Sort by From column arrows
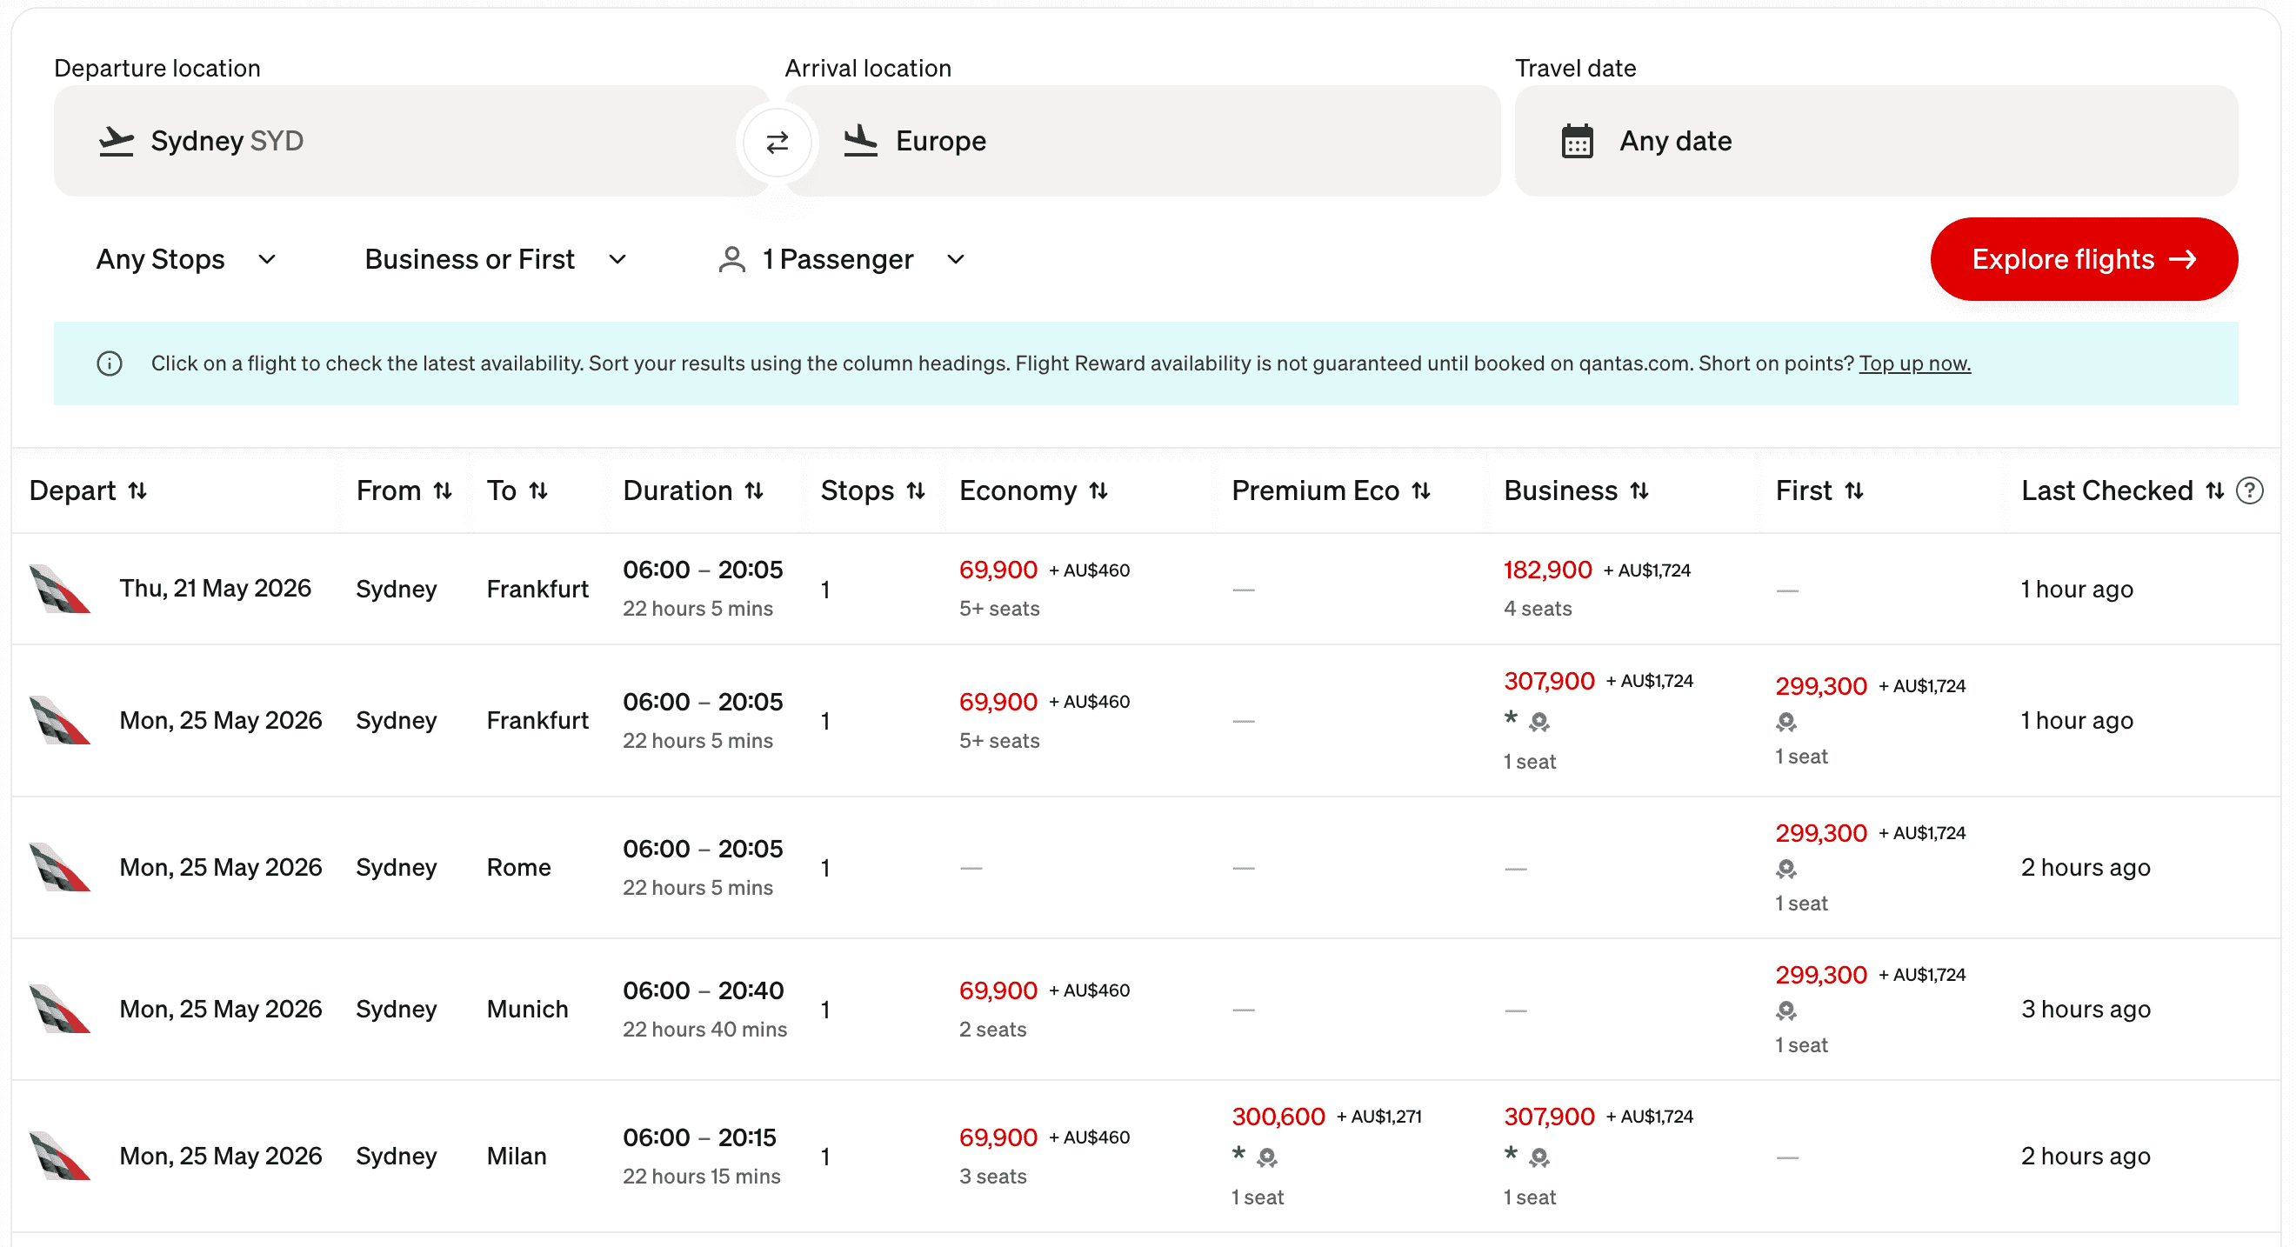This screenshot has height=1247, width=2296. pyautogui.click(x=442, y=490)
